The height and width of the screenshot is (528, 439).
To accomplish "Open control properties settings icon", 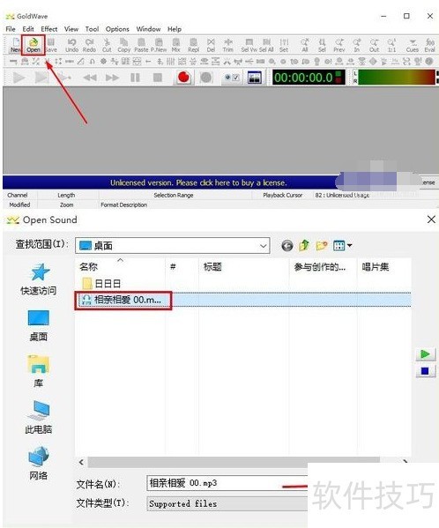I will click(232, 78).
